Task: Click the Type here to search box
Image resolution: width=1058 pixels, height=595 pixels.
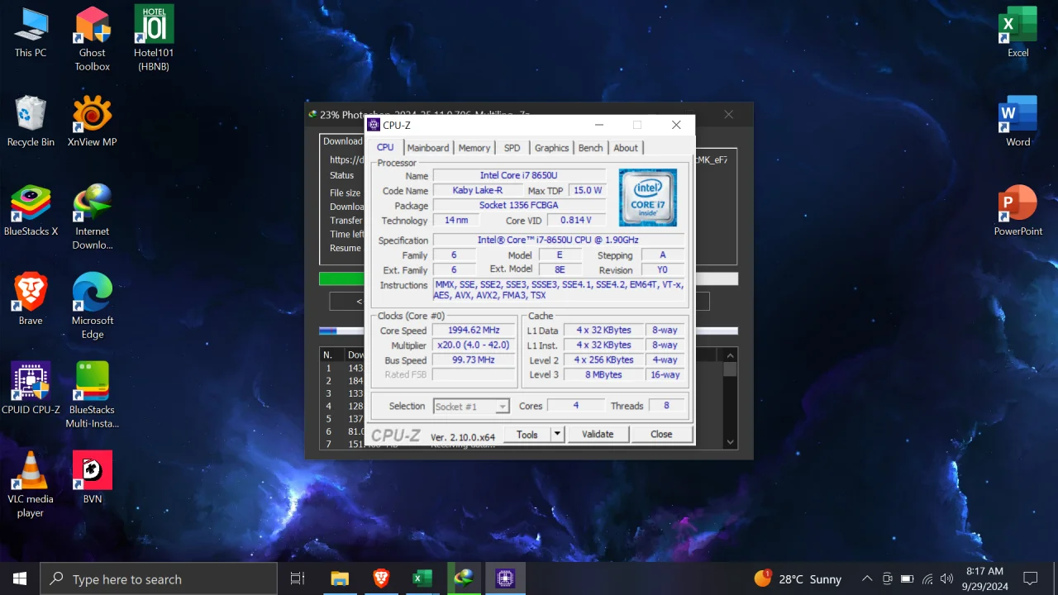Action: 159,578
